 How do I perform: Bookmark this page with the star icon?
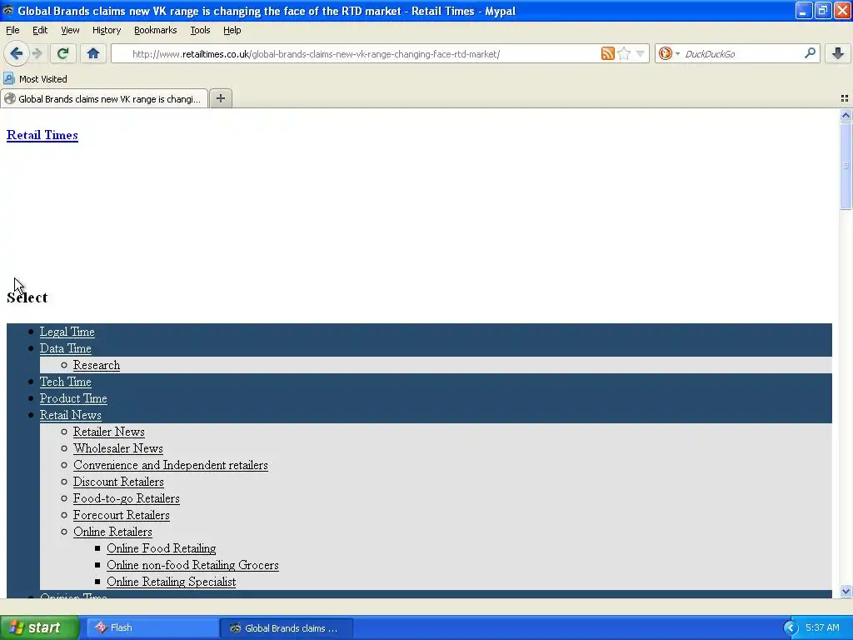(624, 53)
